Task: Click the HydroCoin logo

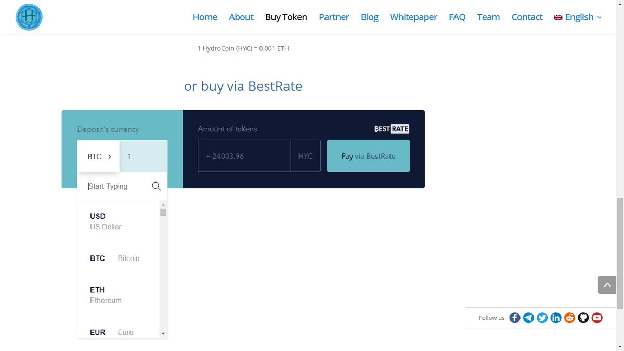Action: click(x=29, y=17)
